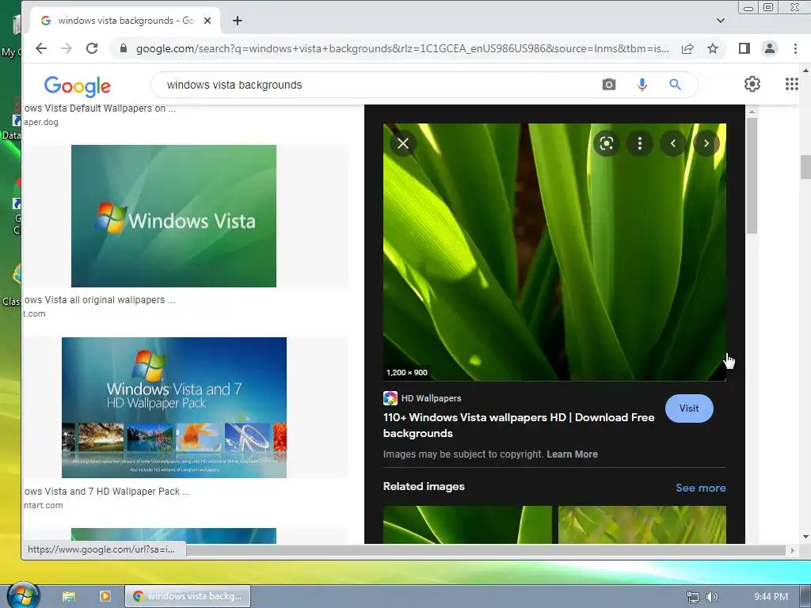Show the next image in preview
This screenshot has width=811, height=608.
pos(706,143)
